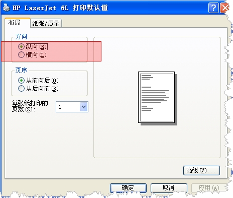Click the question mark help button

click(213, 8)
